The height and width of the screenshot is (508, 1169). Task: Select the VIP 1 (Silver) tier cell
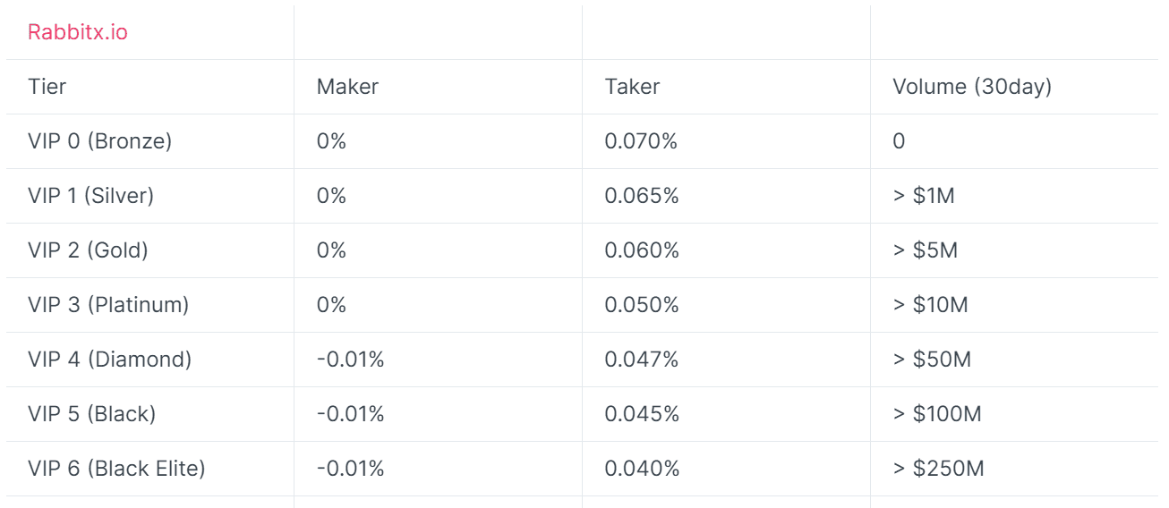pyautogui.click(x=91, y=196)
